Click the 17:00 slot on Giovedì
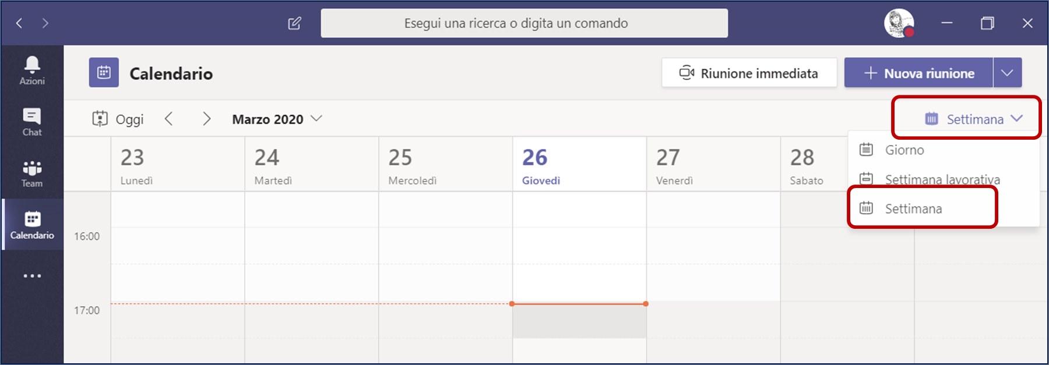This screenshot has width=1049, height=365. click(580, 321)
